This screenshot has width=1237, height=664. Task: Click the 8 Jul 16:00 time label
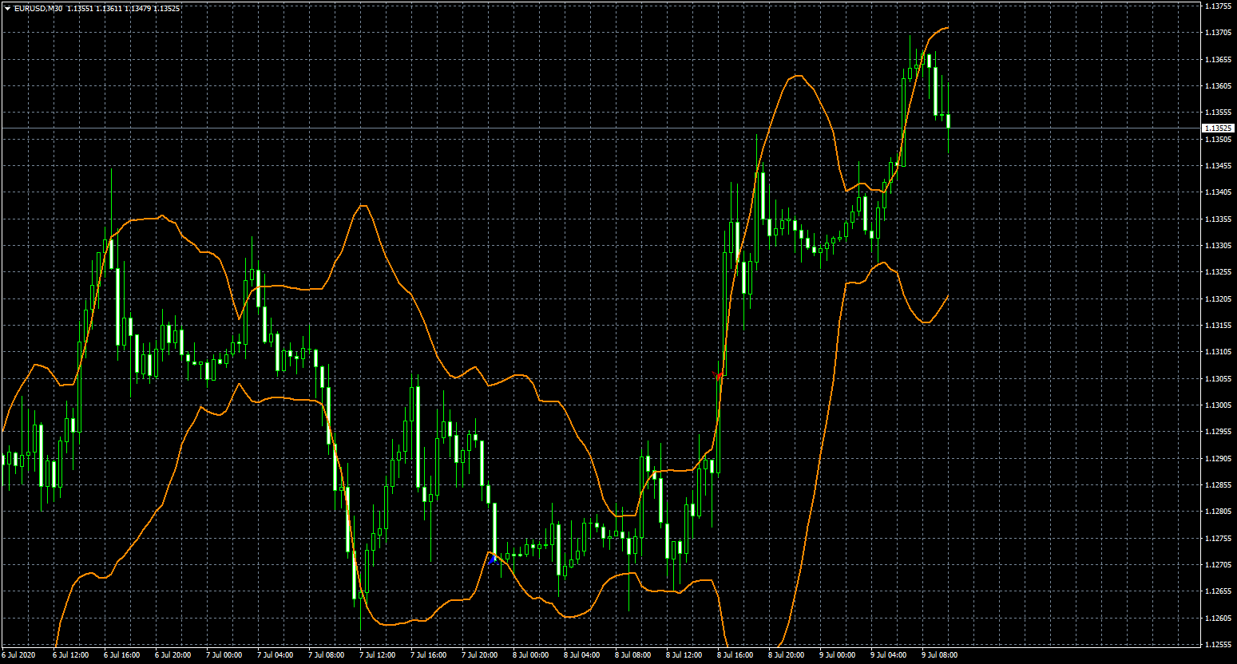click(735, 655)
